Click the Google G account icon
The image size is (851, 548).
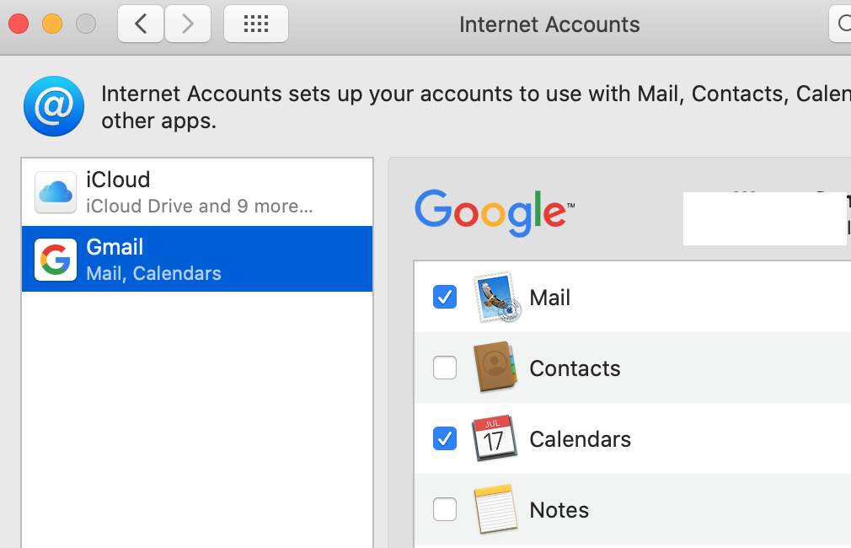pos(56,260)
